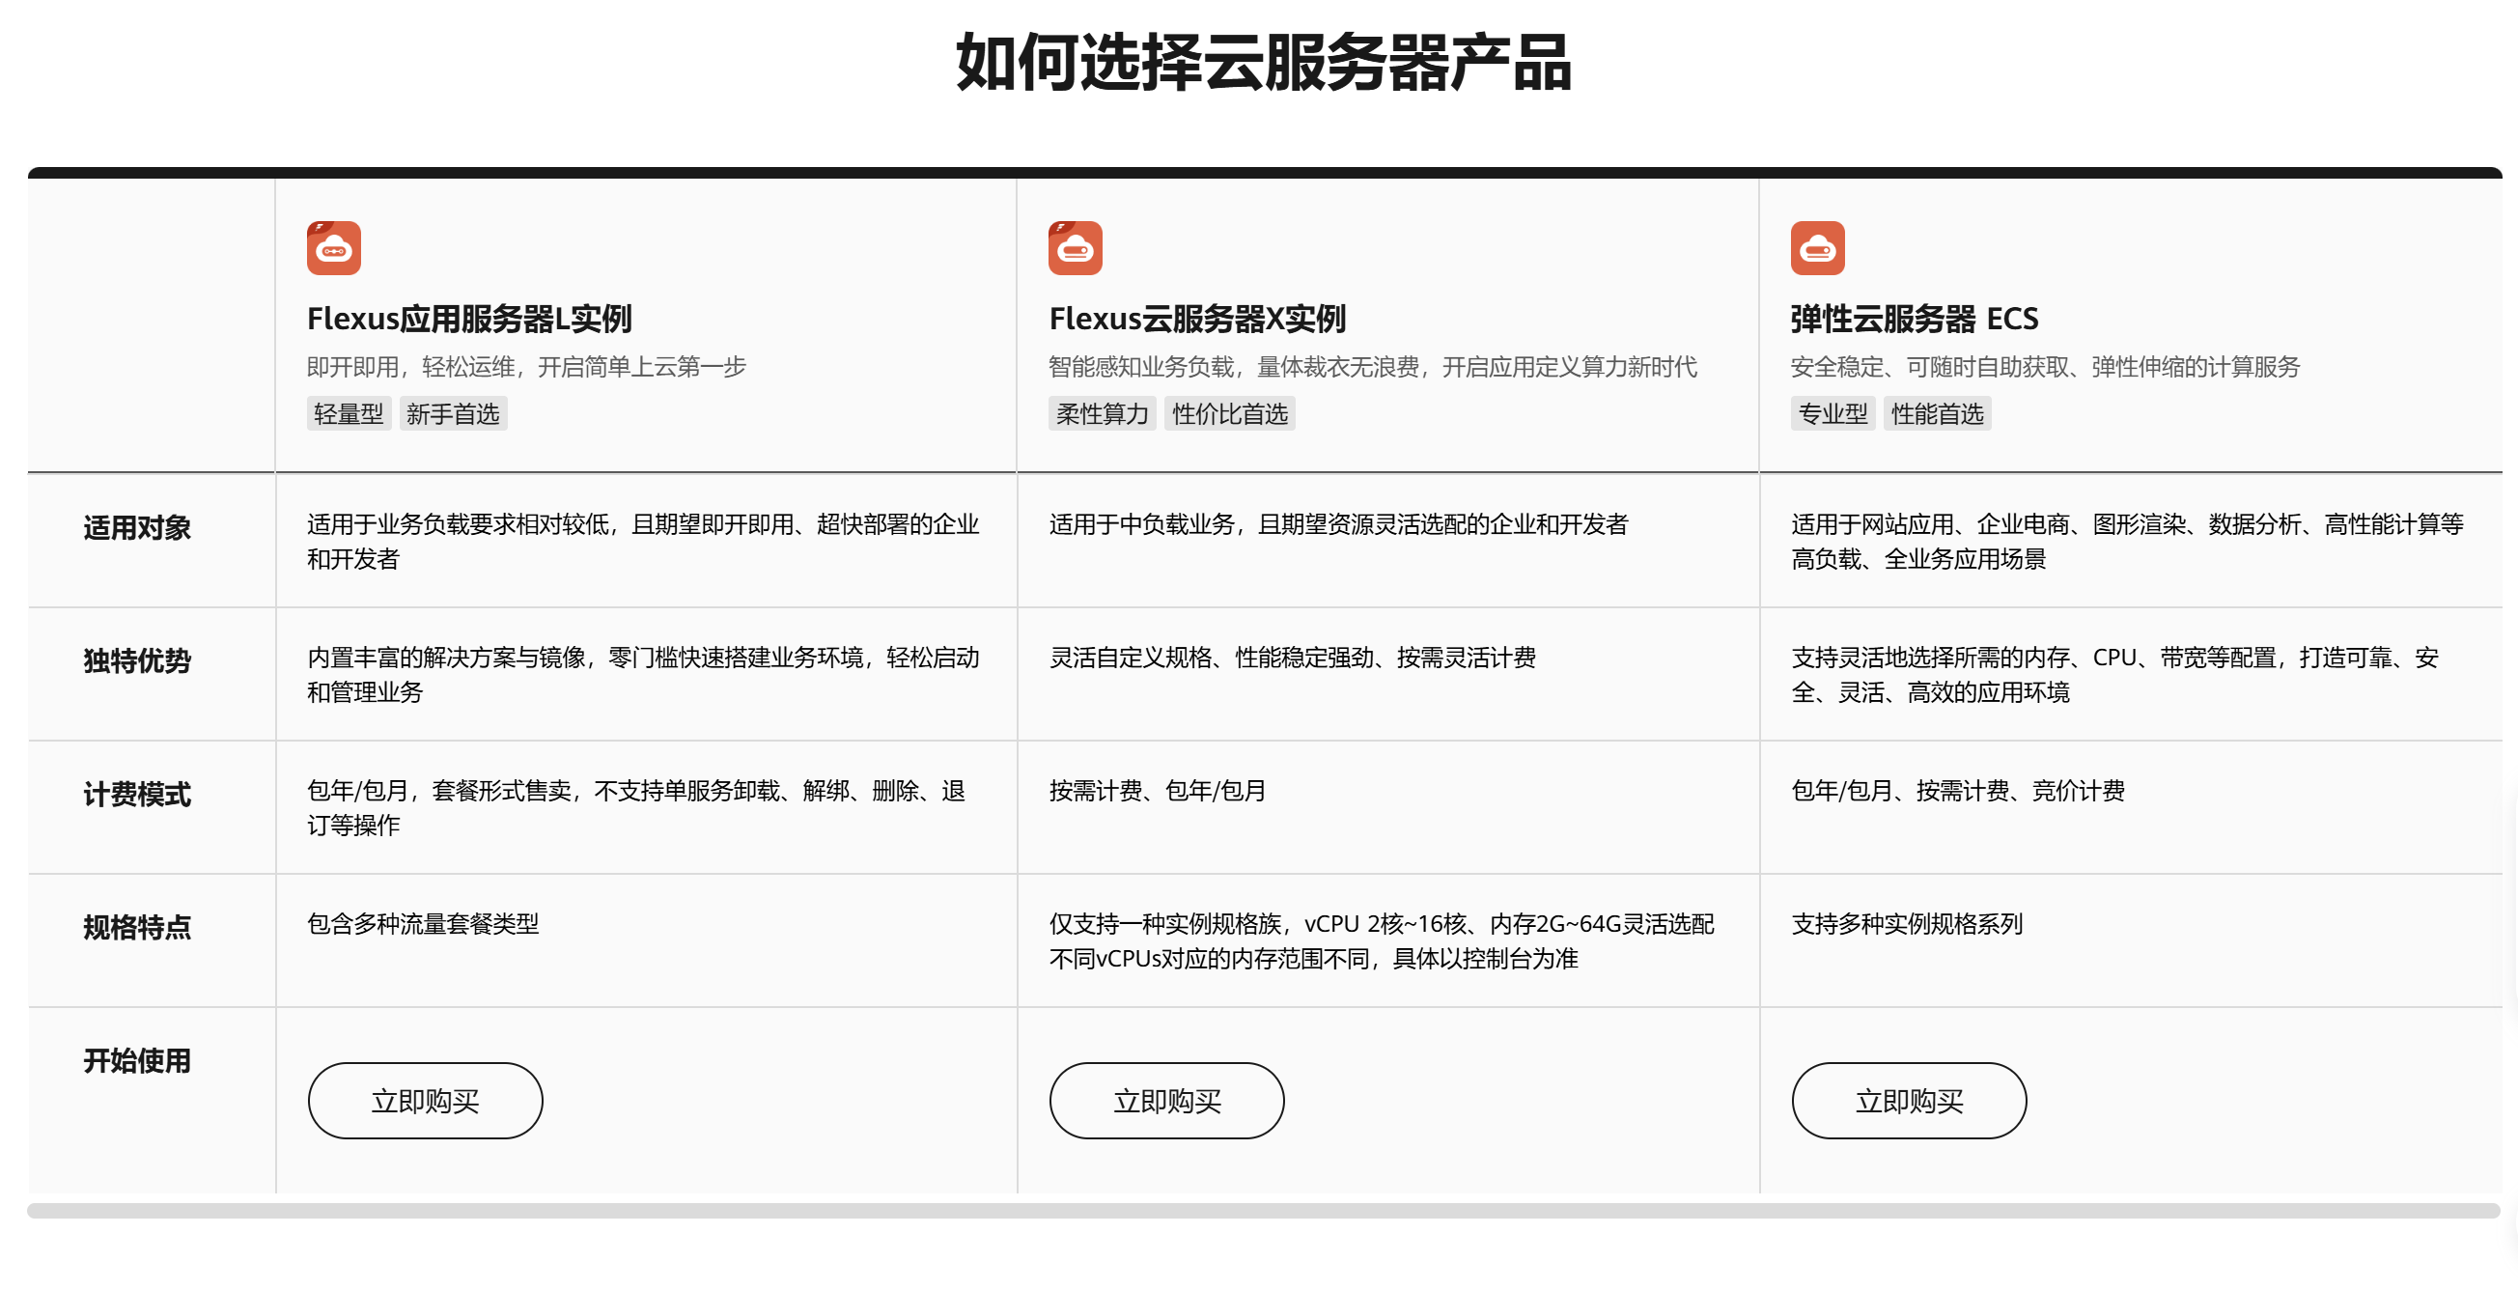The height and width of the screenshot is (1290, 2518).
Task: Select the 性价比首选 tag
Action: pyautogui.click(x=1230, y=414)
